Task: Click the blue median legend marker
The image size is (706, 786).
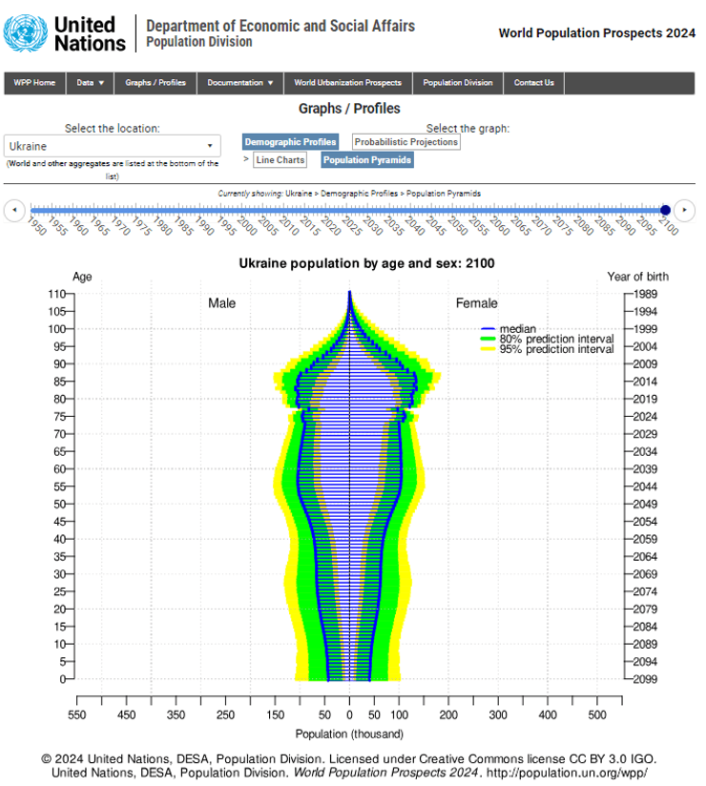Action: [488, 329]
